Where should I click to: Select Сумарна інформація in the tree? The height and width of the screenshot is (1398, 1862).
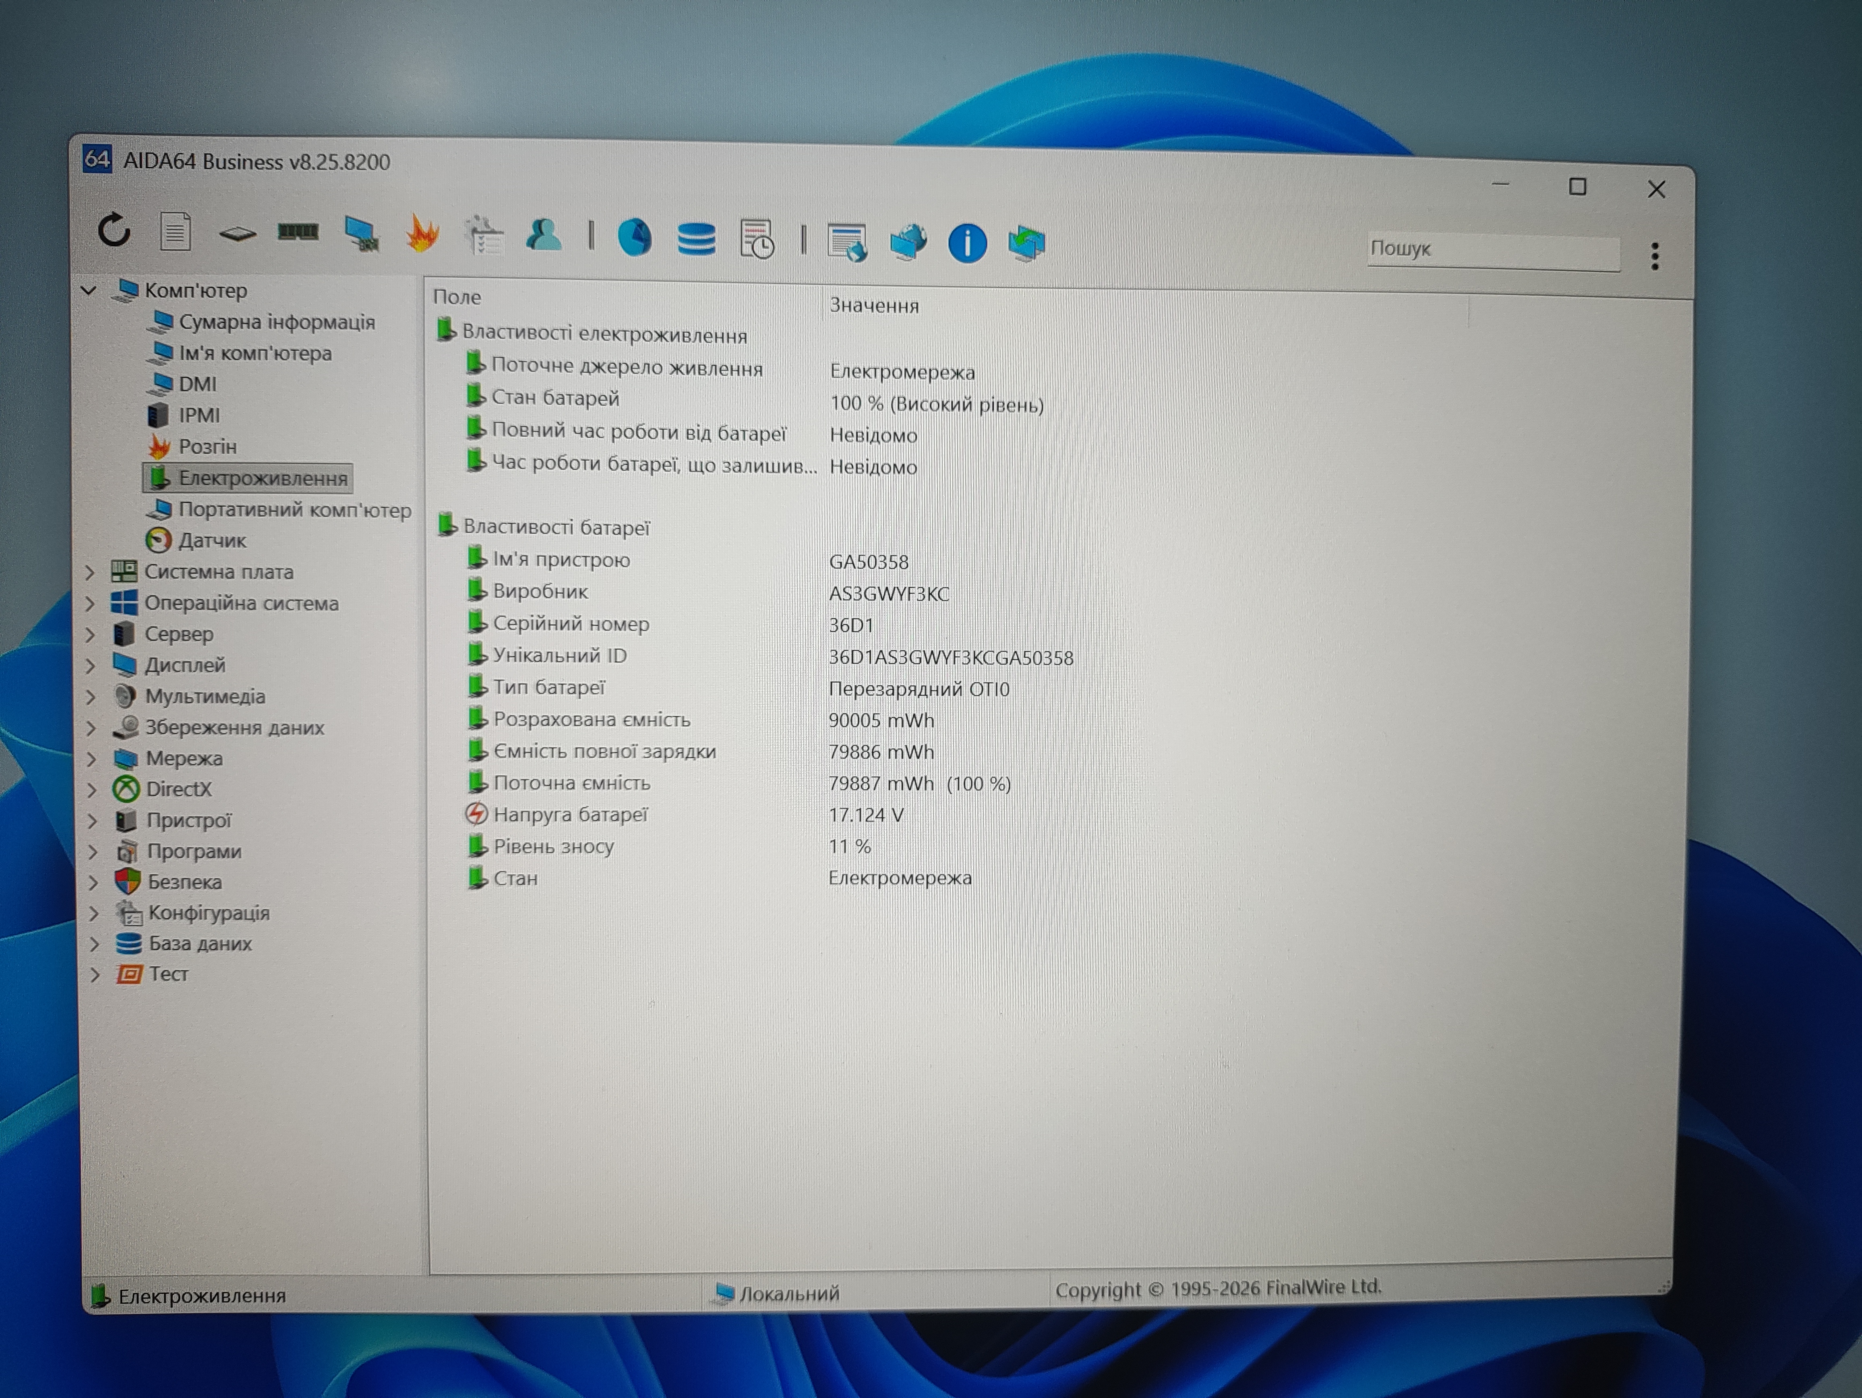click(x=276, y=323)
